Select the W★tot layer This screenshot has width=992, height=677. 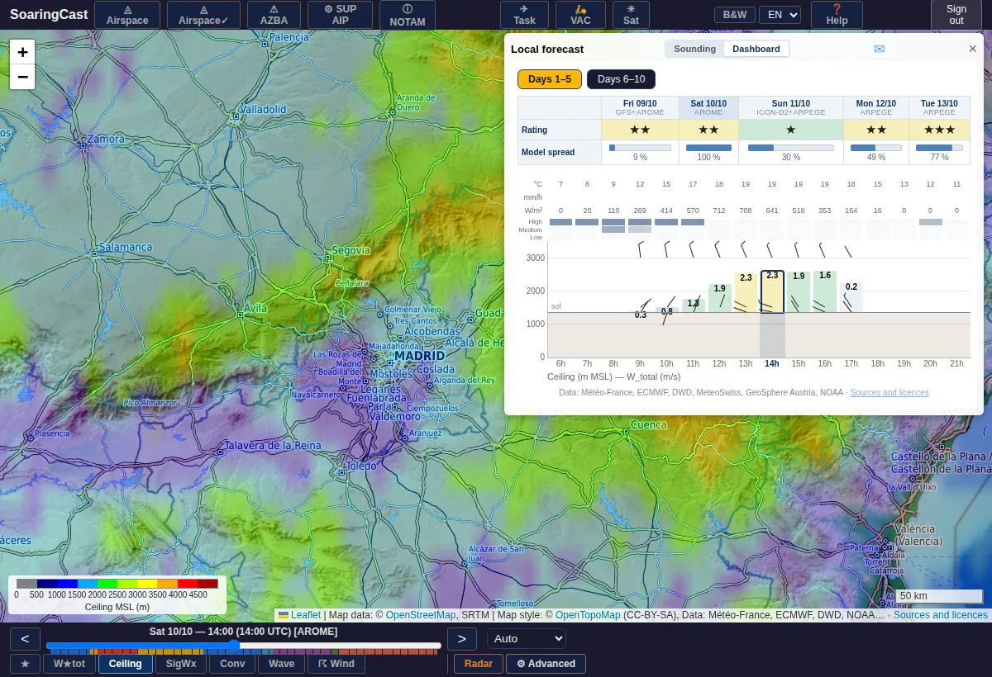69,664
